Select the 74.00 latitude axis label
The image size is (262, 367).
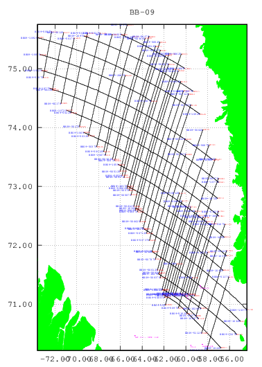coord(20,128)
